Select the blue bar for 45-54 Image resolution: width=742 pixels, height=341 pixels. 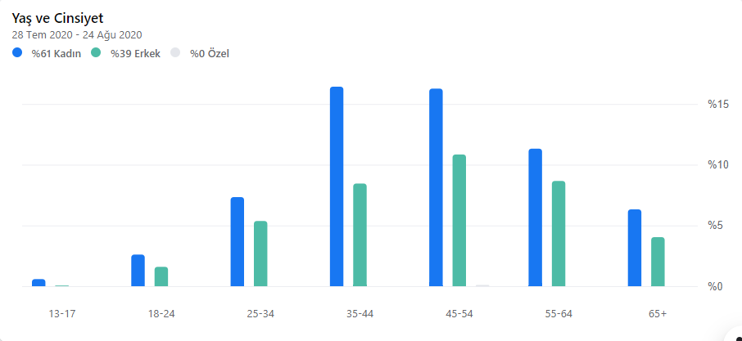click(x=436, y=187)
